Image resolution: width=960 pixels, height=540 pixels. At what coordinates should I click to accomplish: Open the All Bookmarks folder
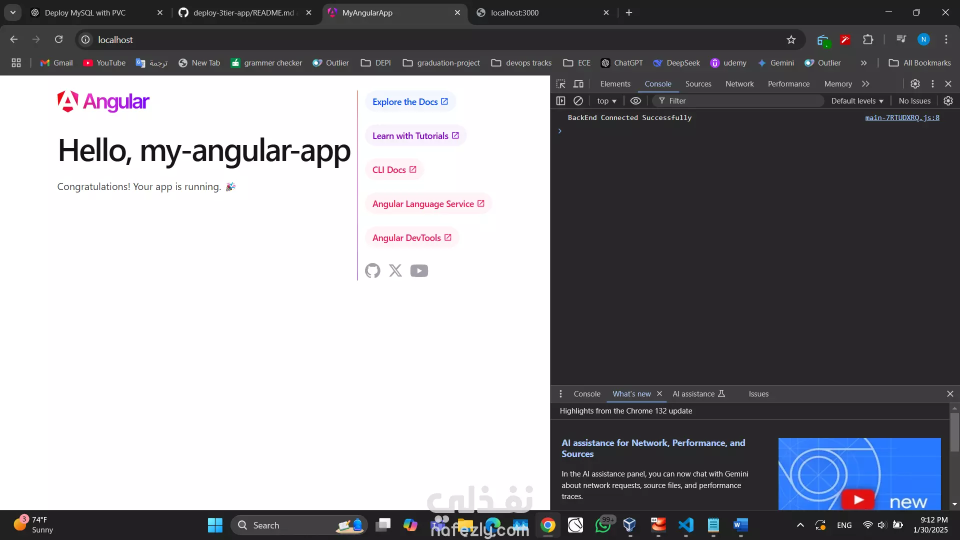(x=919, y=62)
